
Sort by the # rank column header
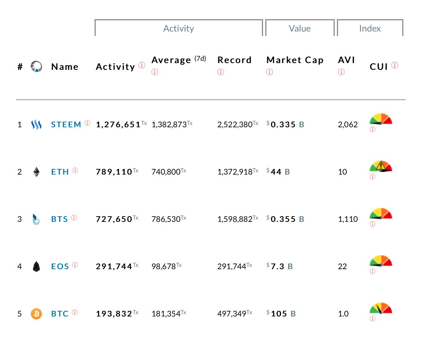[20, 67]
